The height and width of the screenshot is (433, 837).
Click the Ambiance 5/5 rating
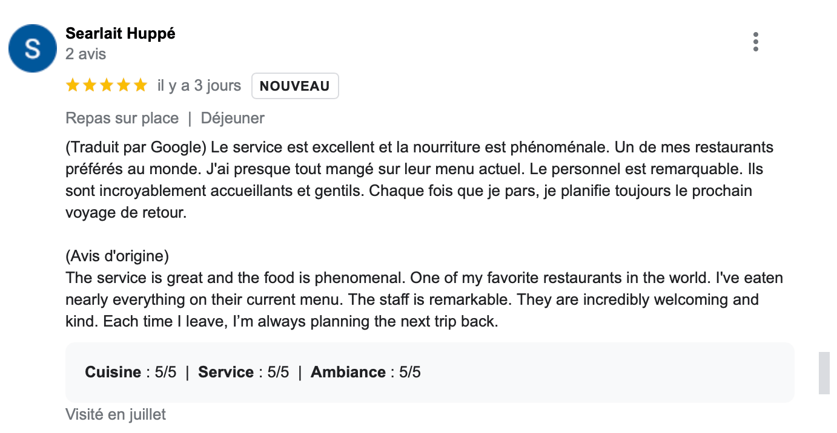(x=365, y=372)
